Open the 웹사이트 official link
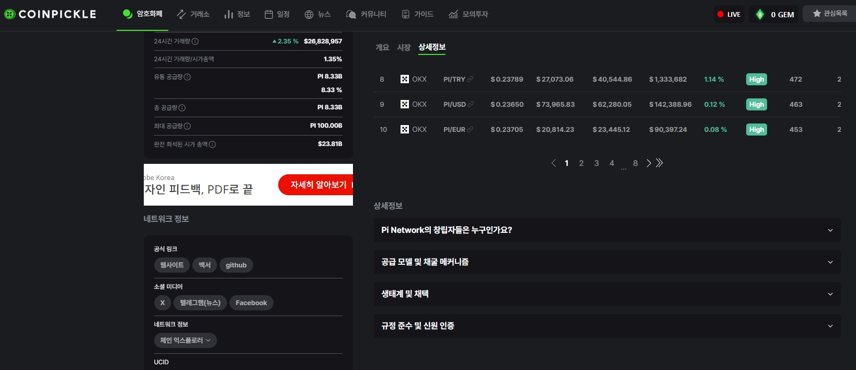Image resolution: width=856 pixels, height=370 pixels. click(x=172, y=265)
